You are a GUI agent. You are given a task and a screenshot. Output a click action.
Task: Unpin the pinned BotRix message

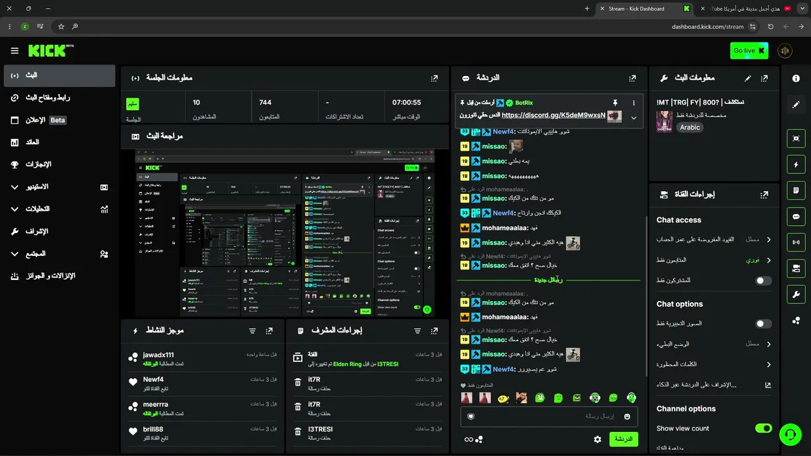615,103
